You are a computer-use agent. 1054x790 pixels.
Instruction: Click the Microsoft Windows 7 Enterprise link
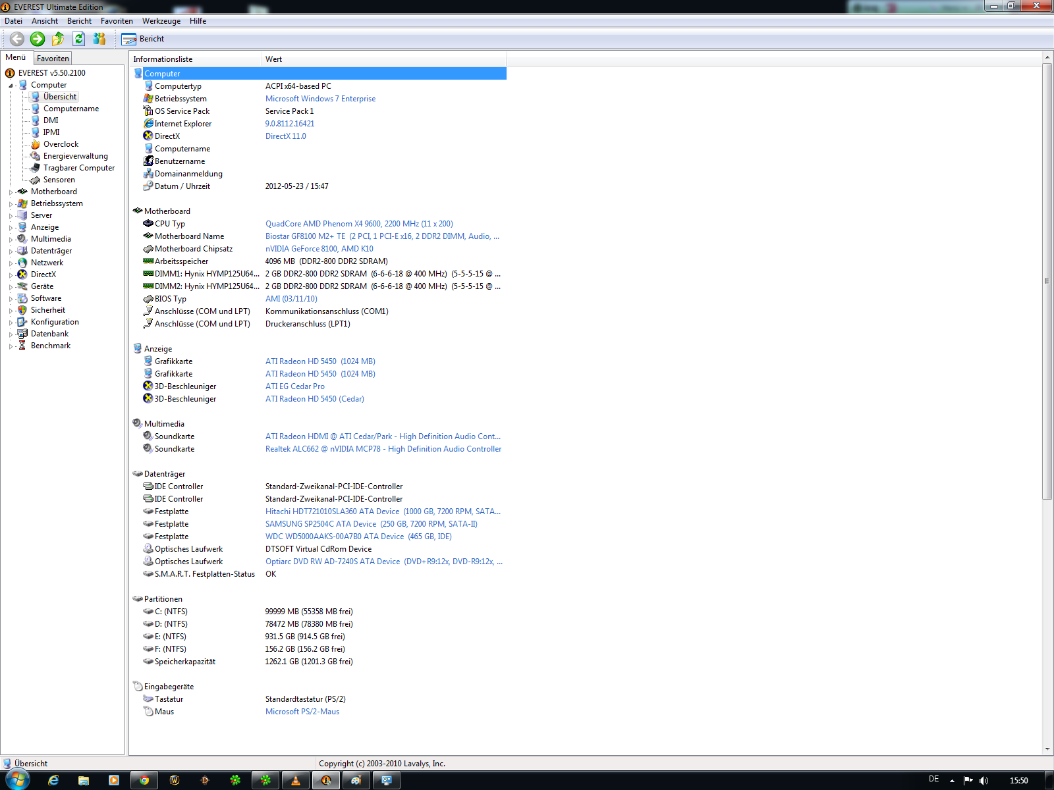(320, 99)
